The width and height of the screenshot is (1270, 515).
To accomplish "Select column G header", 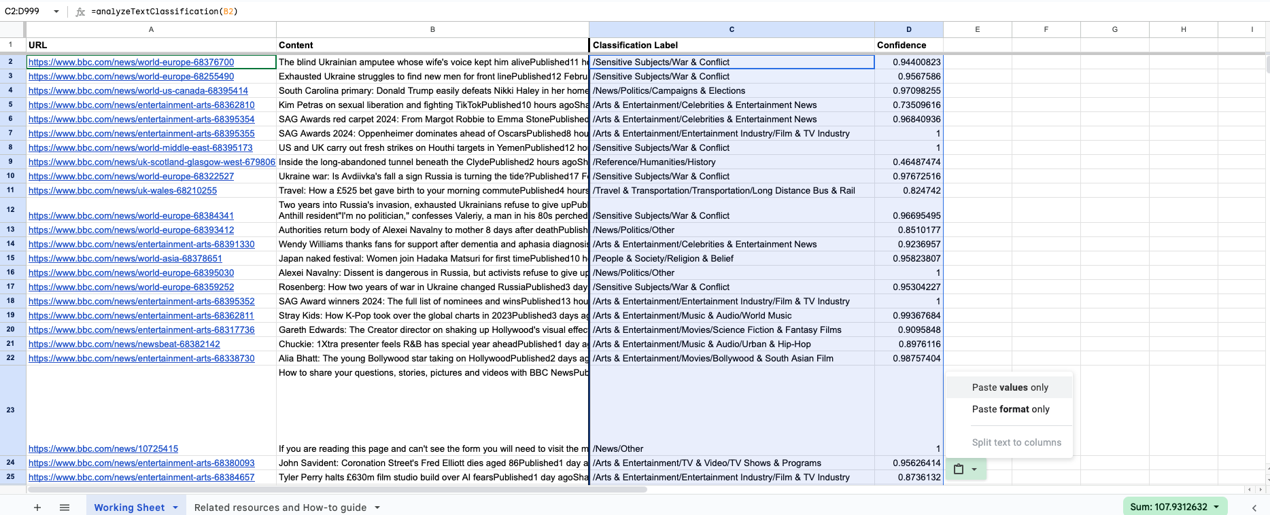I will coord(1115,29).
